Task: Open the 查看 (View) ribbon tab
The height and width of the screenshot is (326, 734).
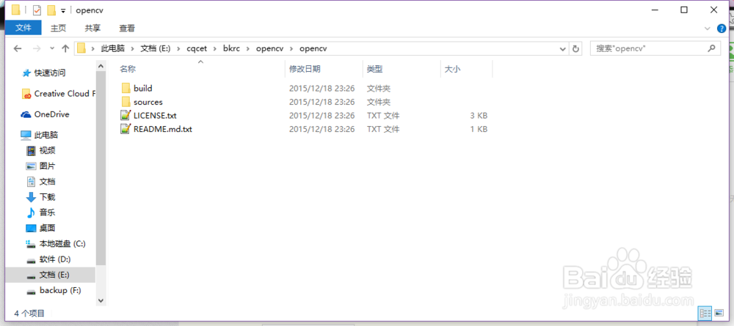Action: pyautogui.click(x=127, y=28)
